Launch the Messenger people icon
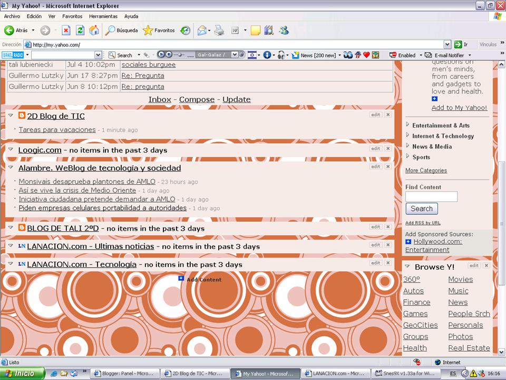Screen dimensions: 506x380 click(284, 31)
